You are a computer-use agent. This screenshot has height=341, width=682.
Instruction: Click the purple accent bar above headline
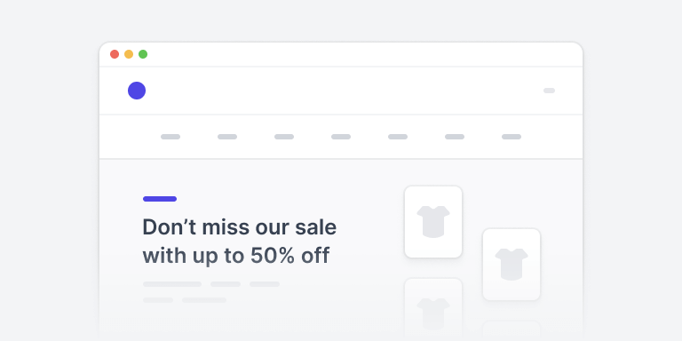(160, 199)
